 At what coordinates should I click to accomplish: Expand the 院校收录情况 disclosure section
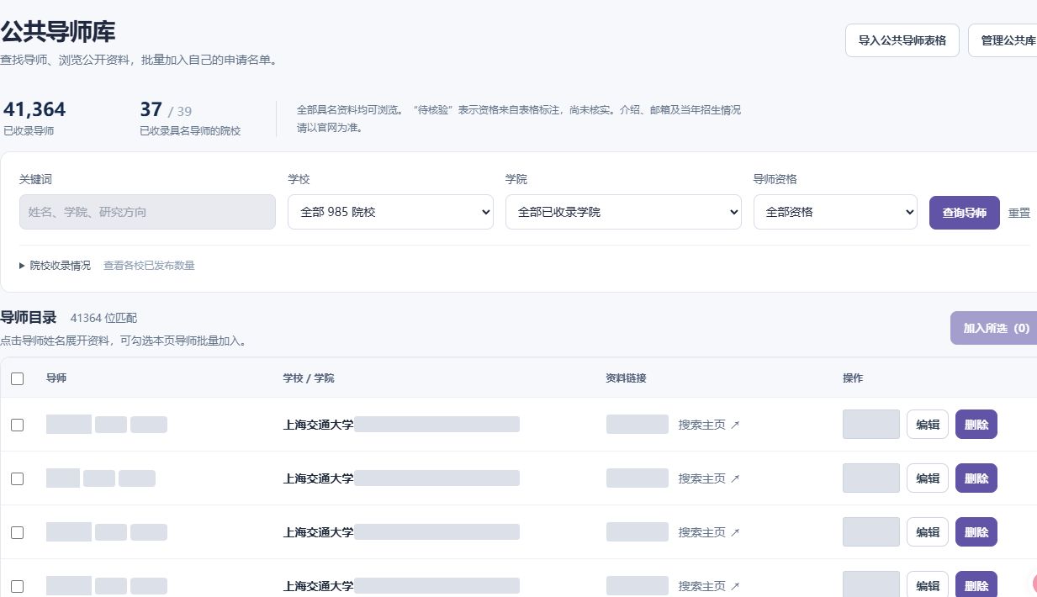(56, 265)
